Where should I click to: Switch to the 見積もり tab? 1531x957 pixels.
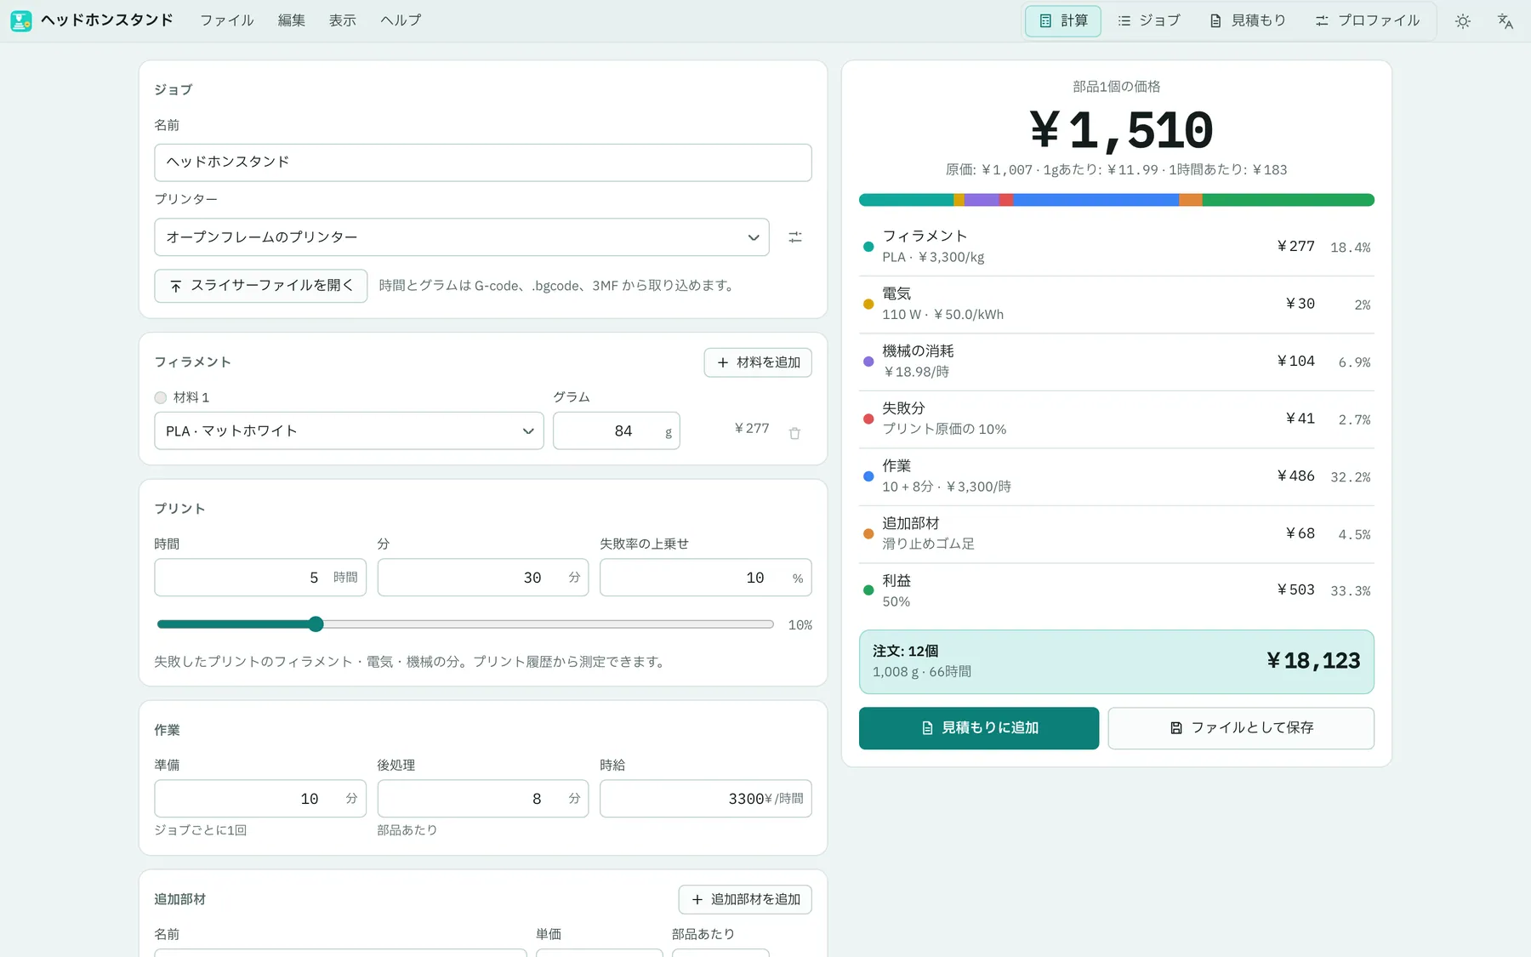[x=1247, y=21]
